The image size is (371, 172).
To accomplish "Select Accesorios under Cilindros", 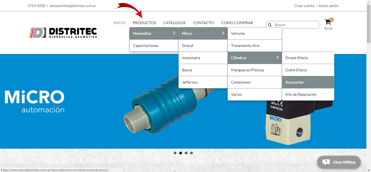I will (308, 82).
